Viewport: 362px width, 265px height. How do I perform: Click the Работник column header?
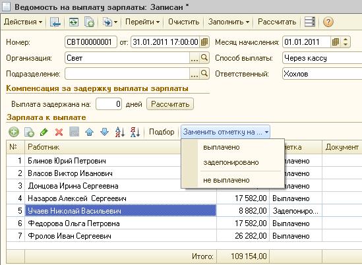pyautogui.click(x=103, y=147)
